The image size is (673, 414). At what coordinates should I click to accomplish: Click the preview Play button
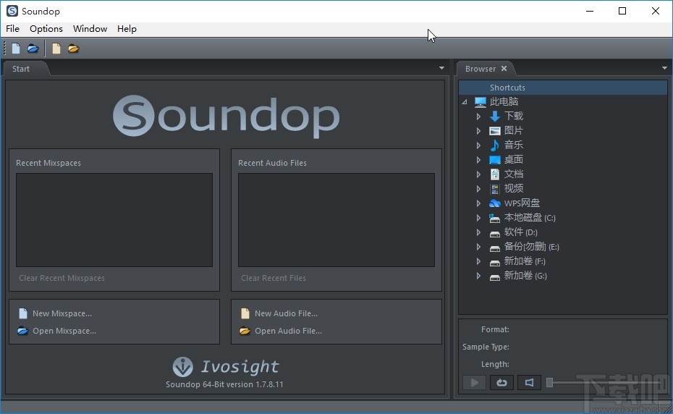(474, 382)
